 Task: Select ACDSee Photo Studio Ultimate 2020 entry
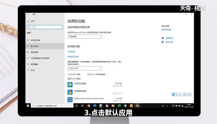[x=95, y=100]
